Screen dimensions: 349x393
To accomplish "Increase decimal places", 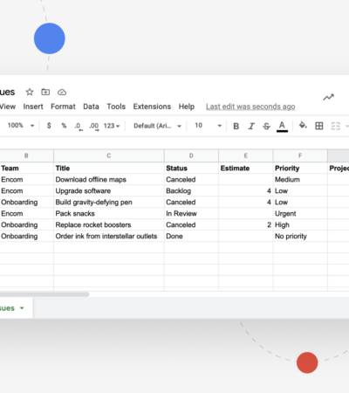I will [94, 126].
